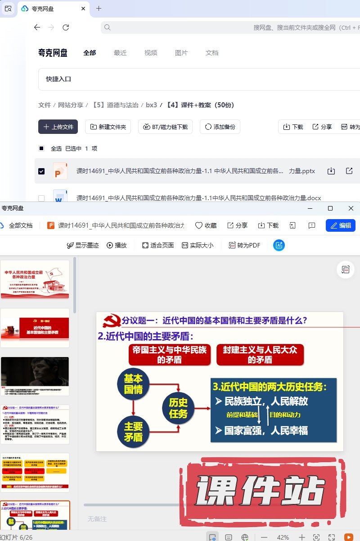Click bx3 in the breadcrumb path
Image resolution: width=360 pixels, height=541 pixels.
(x=151, y=105)
